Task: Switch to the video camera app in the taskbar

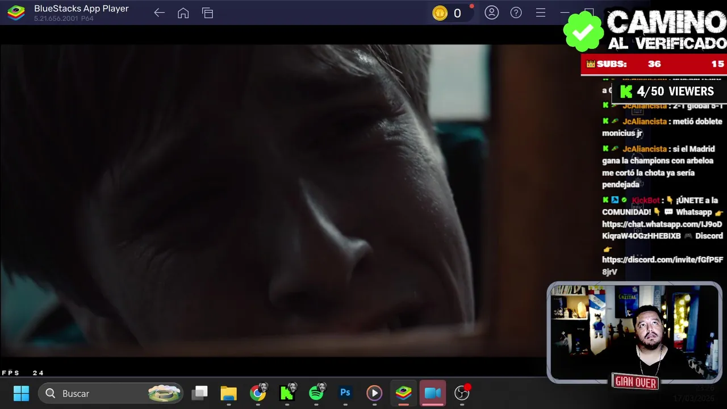Action: tap(433, 393)
